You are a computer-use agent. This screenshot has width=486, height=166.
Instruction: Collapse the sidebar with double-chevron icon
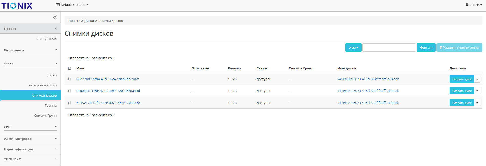(x=55, y=17)
